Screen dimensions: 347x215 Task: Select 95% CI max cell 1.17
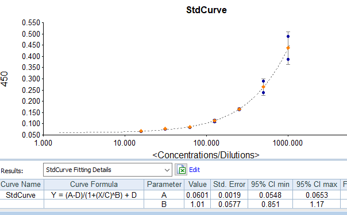pos(317,204)
